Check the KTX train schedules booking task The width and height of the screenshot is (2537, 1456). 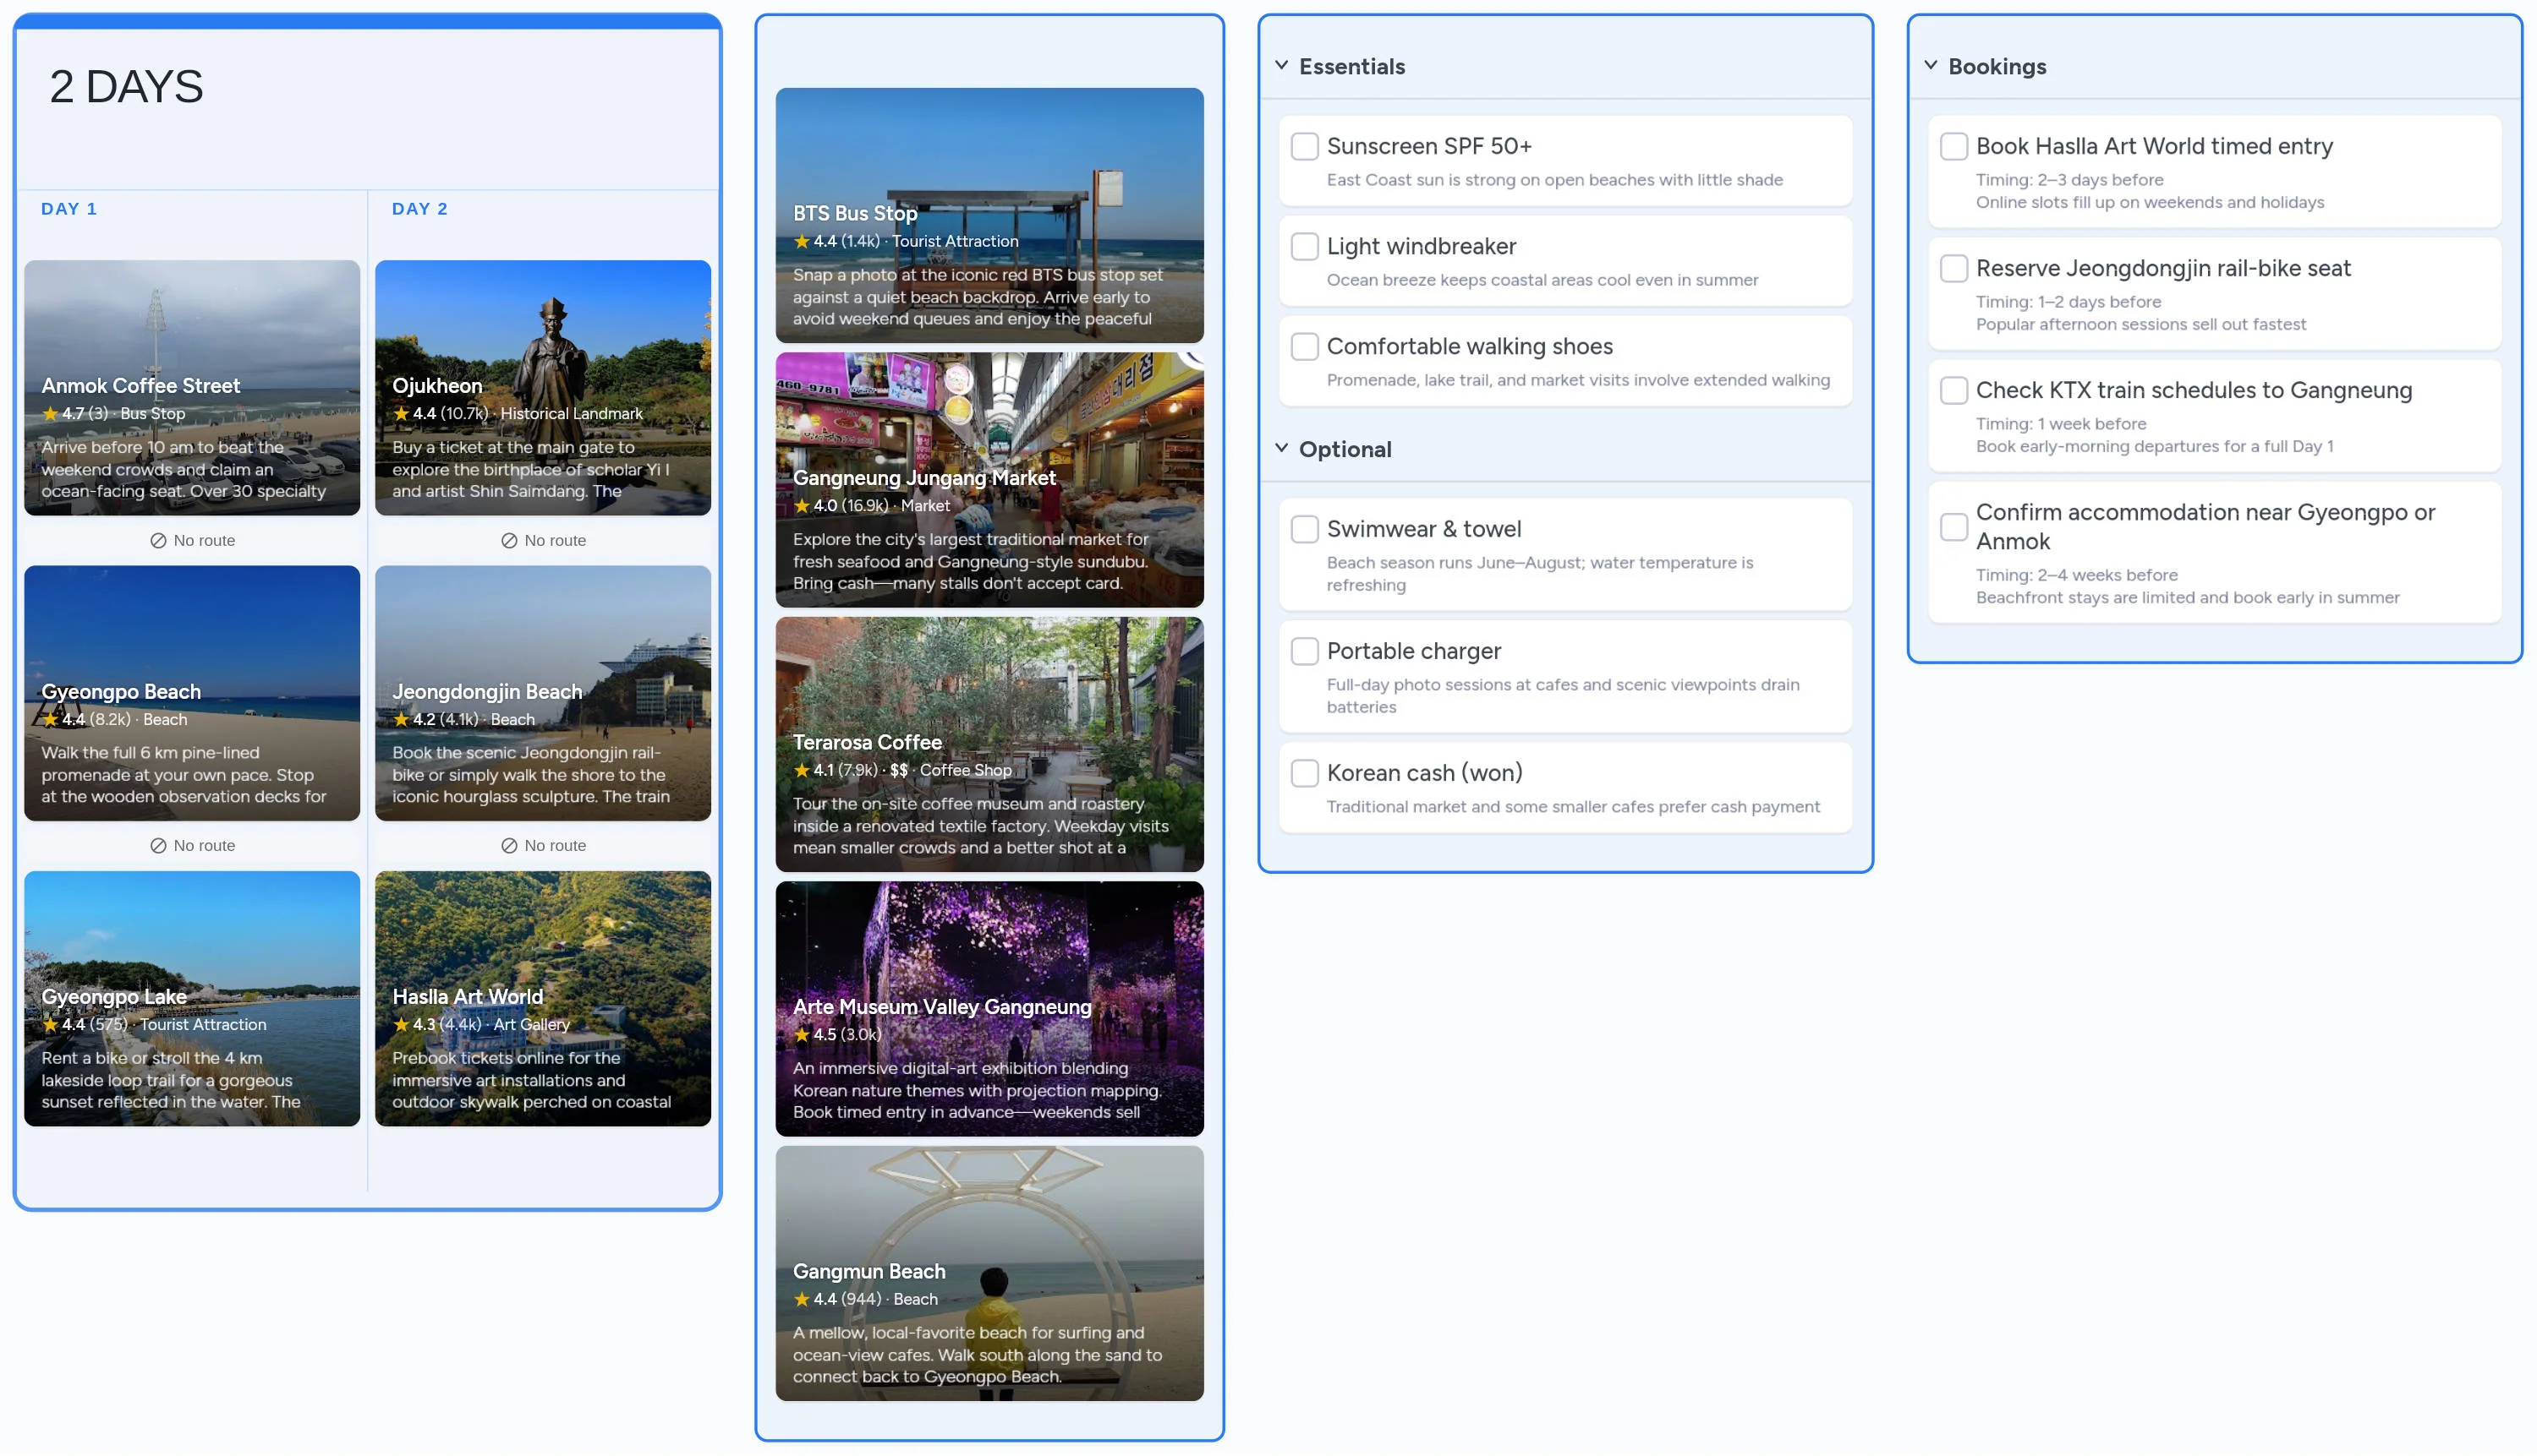coord(1953,391)
